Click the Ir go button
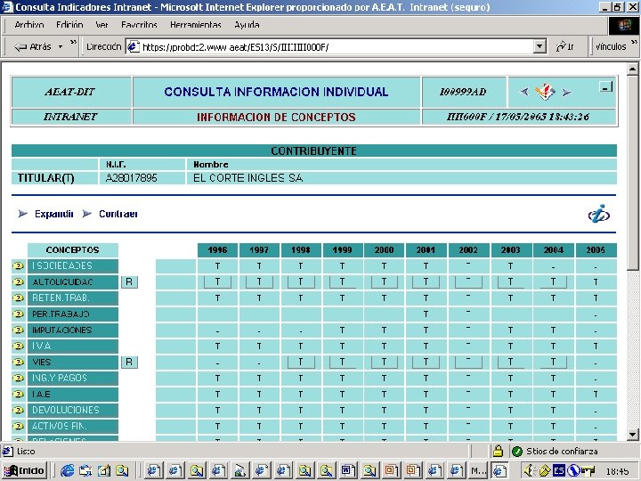Viewport: 641px width, 481px height. click(565, 46)
